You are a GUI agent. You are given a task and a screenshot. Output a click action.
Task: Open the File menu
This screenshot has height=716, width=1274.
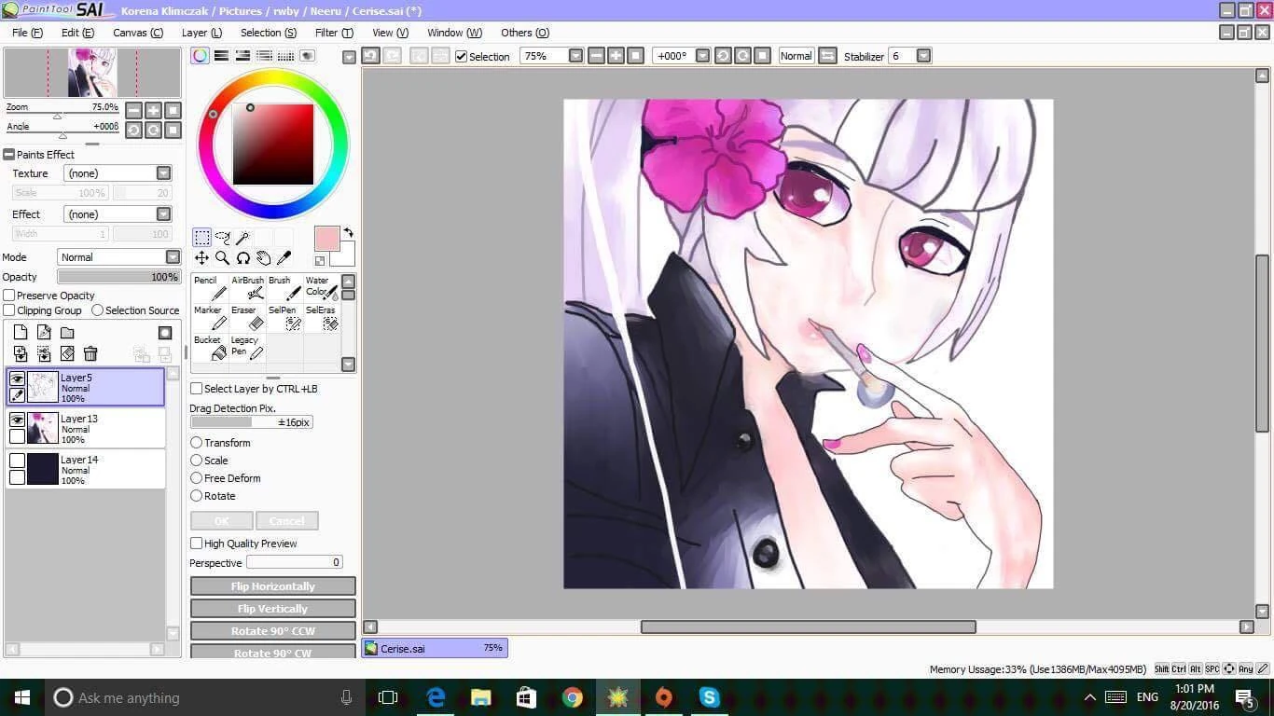[27, 33]
